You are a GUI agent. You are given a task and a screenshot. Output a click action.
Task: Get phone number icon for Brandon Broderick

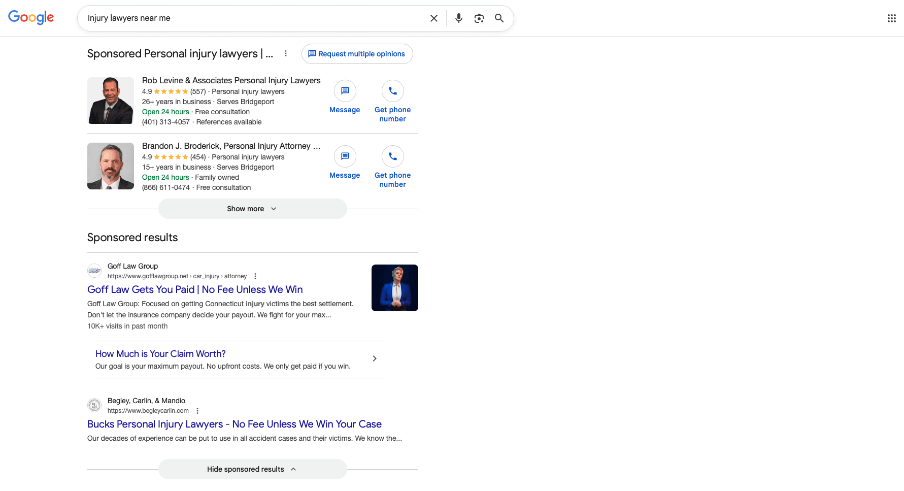pyautogui.click(x=393, y=156)
